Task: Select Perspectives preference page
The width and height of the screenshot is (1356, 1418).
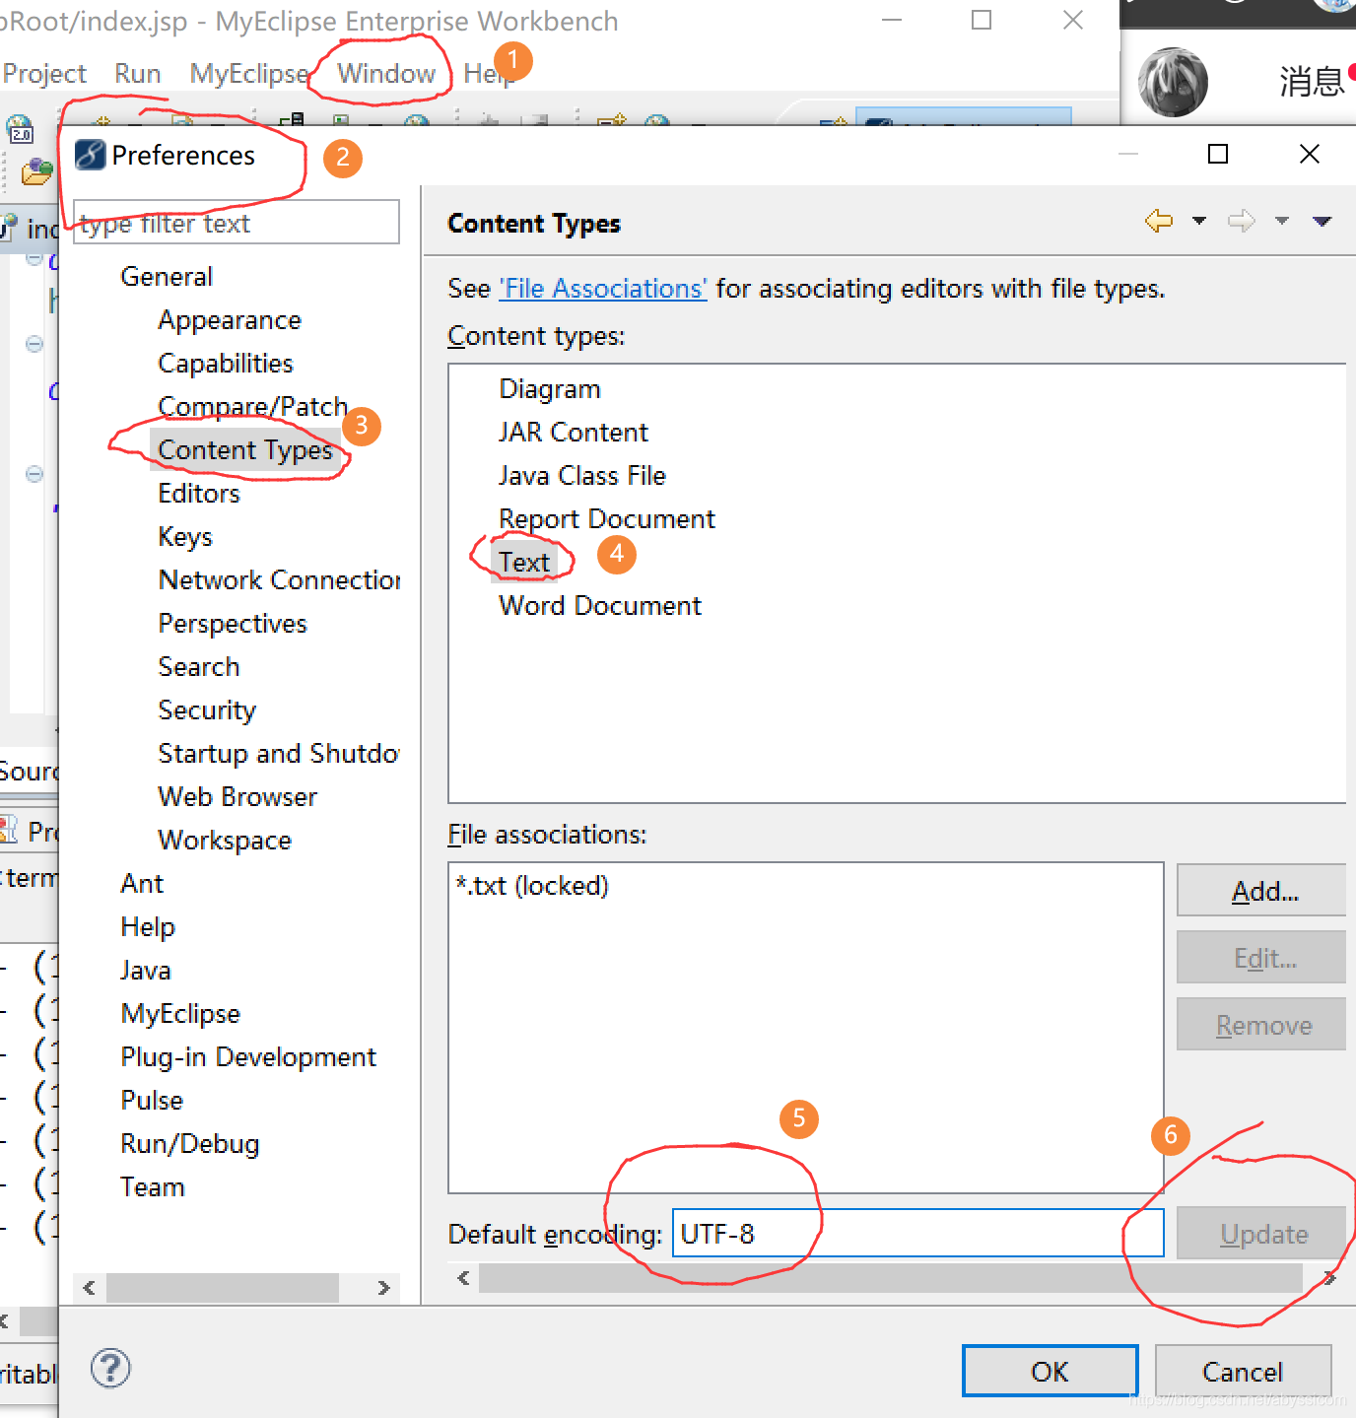Action: (x=233, y=623)
